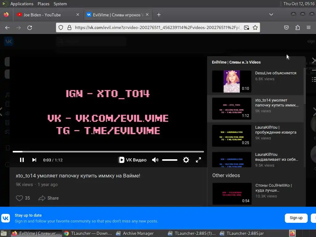Click the Other videos heading
Screen dimensions: 316x237
(x=226, y=175)
